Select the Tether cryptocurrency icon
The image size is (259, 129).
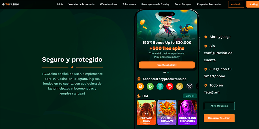[160, 86]
